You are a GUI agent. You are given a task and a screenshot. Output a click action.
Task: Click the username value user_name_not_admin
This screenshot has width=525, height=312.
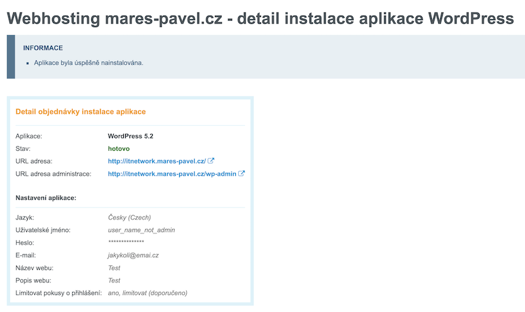[x=141, y=230]
